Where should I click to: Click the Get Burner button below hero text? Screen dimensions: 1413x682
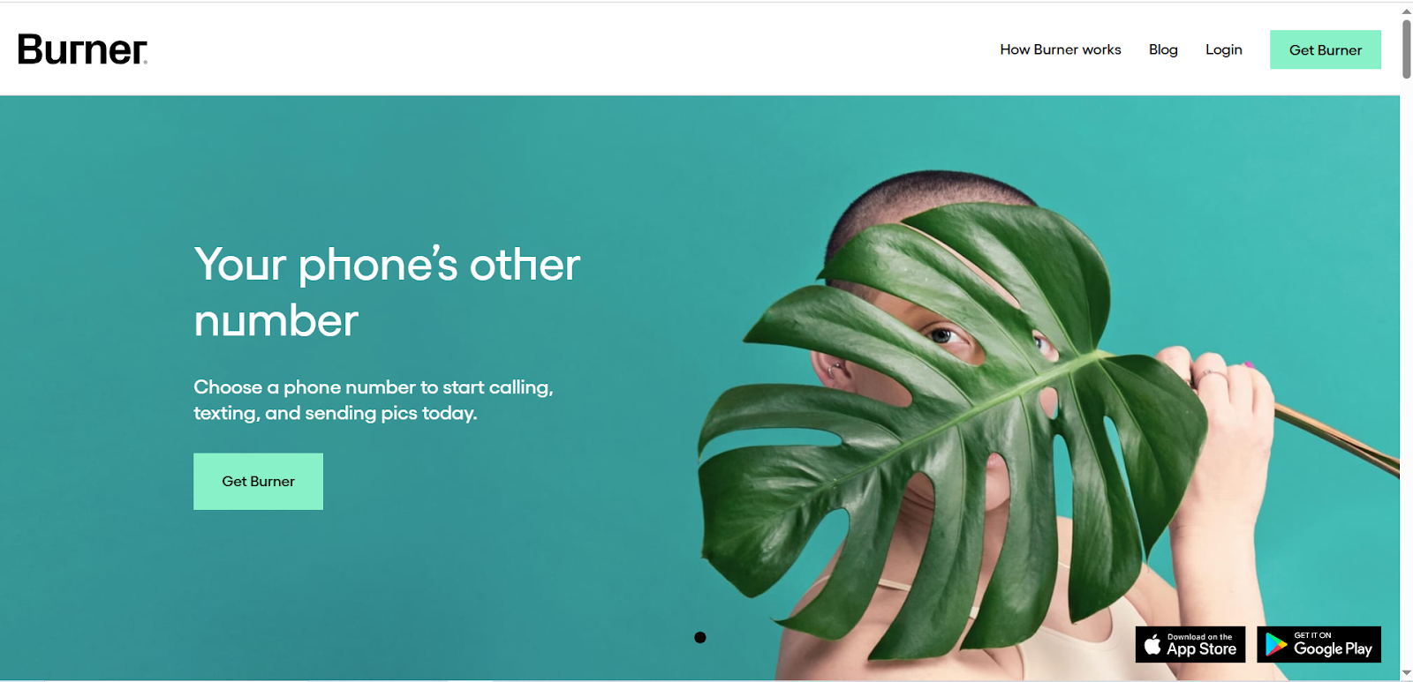tap(258, 481)
